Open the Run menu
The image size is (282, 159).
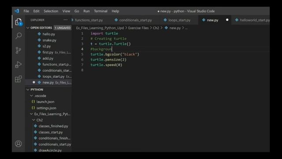(x=86, y=11)
